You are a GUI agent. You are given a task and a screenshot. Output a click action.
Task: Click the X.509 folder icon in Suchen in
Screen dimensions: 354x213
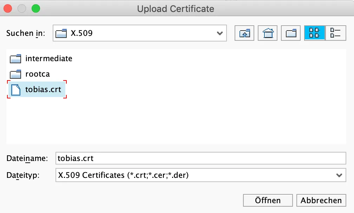pos(61,34)
